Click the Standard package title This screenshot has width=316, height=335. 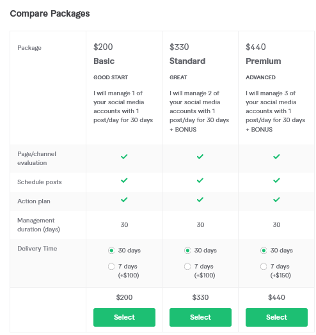point(187,61)
